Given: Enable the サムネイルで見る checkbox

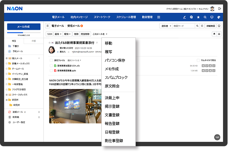Looking at the screenshot, I should tap(198, 60).
